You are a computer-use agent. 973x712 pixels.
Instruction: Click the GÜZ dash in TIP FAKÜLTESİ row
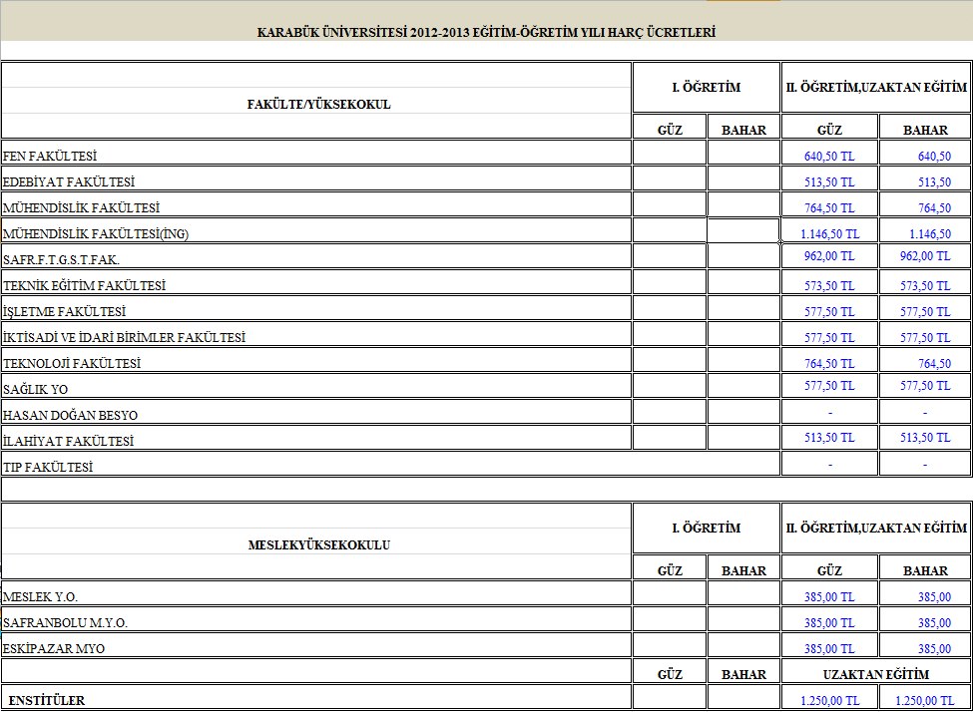click(x=830, y=465)
